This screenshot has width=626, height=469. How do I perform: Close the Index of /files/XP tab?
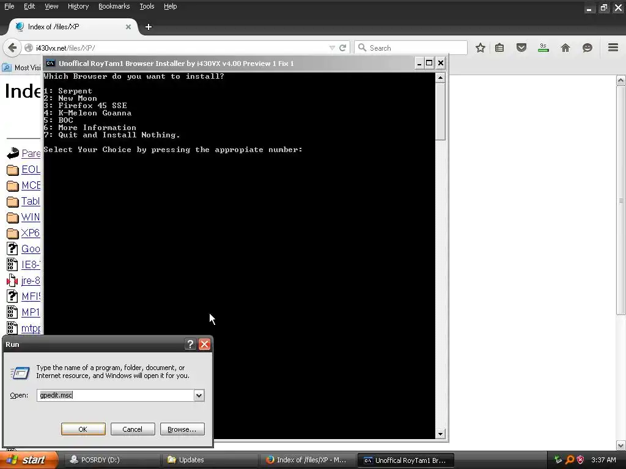128,27
